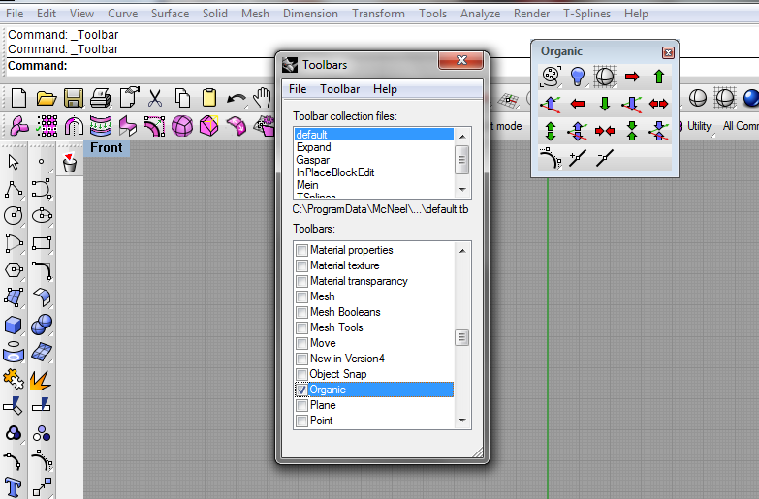The height and width of the screenshot is (499, 759).
Task: Select Gaspar in toolbar collection files
Action: pyautogui.click(x=313, y=160)
